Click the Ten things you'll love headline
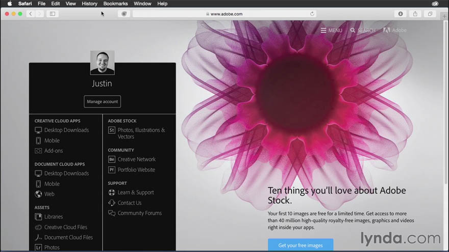449x252 pixels. 337,195
